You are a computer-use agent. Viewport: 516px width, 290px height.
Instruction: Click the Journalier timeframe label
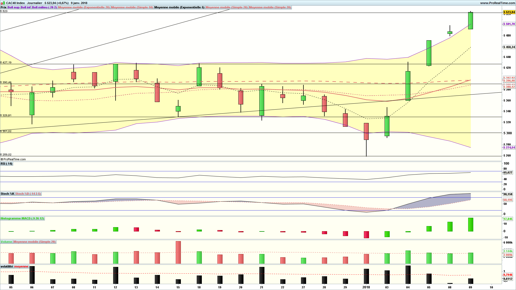point(34,3)
